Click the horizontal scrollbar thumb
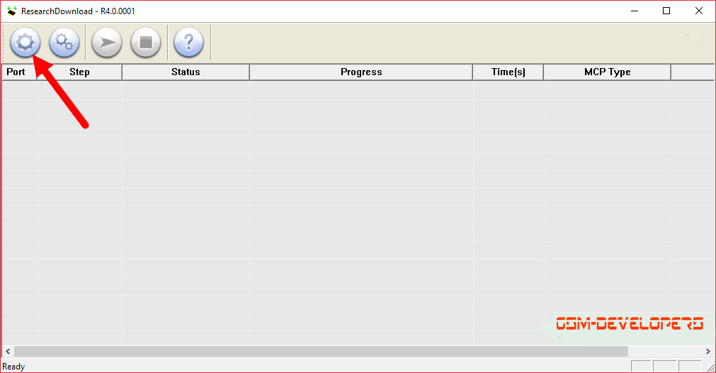The height and width of the screenshot is (373, 716). pos(321,352)
